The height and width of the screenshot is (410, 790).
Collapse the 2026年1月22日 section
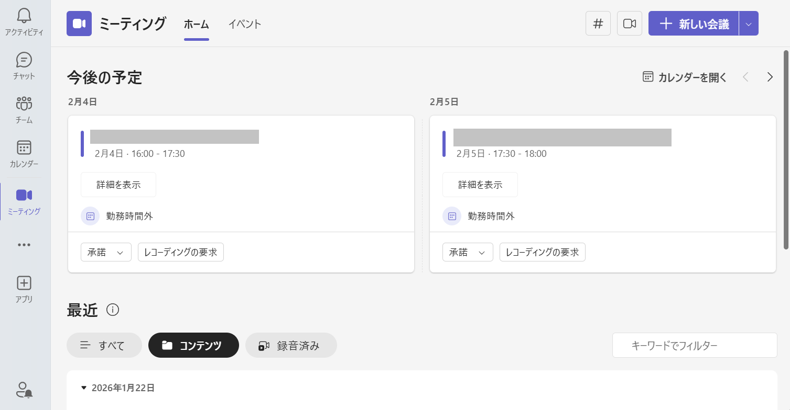click(x=84, y=388)
